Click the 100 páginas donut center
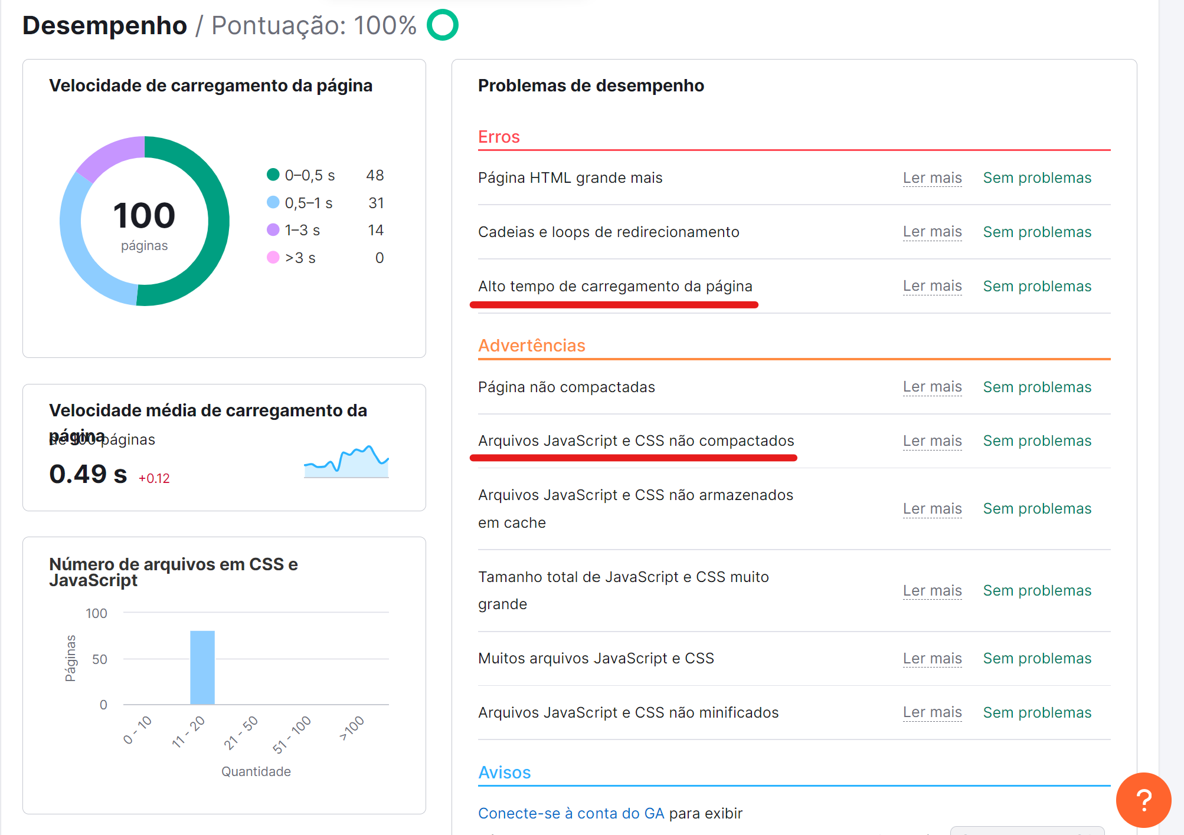The image size is (1184, 835). pyautogui.click(x=143, y=219)
